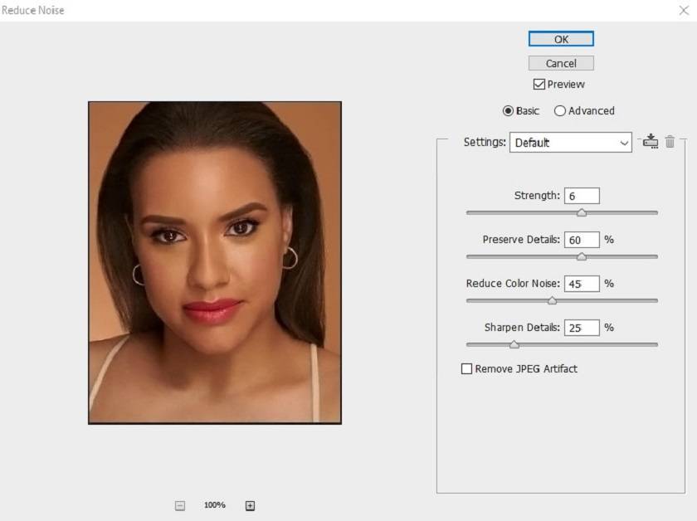This screenshot has width=697, height=521.
Task: Click the Sharpen Details slider handle
Action: tap(514, 344)
